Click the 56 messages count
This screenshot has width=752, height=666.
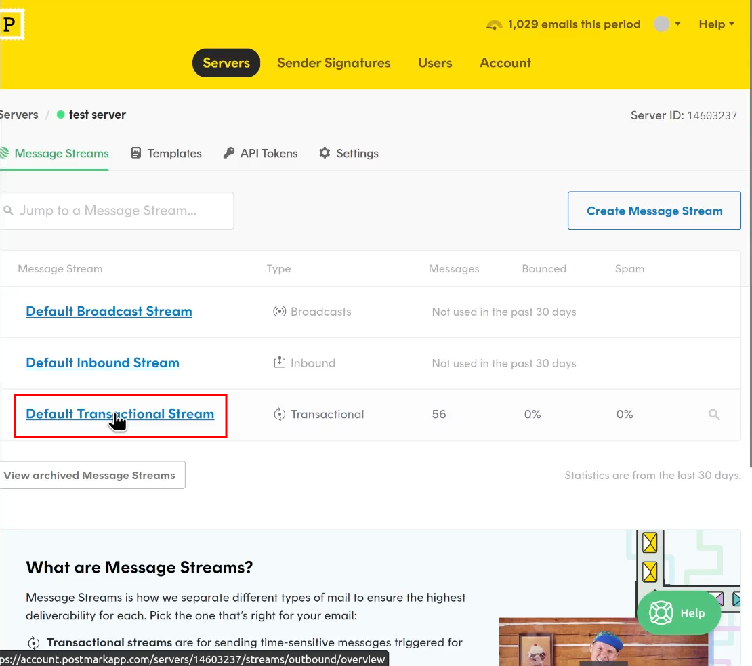pyautogui.click(x=439, y=414)
